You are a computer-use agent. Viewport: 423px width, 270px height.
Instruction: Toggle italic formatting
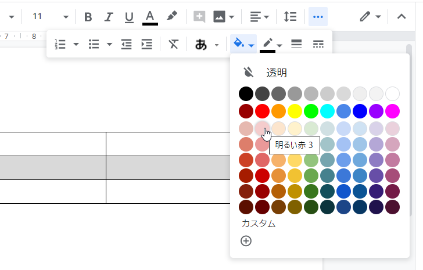click(x=109, y=17)
